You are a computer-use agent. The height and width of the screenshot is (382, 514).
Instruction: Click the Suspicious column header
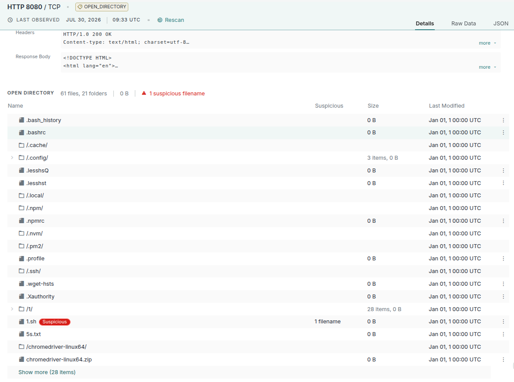click(x=329, y=106)
